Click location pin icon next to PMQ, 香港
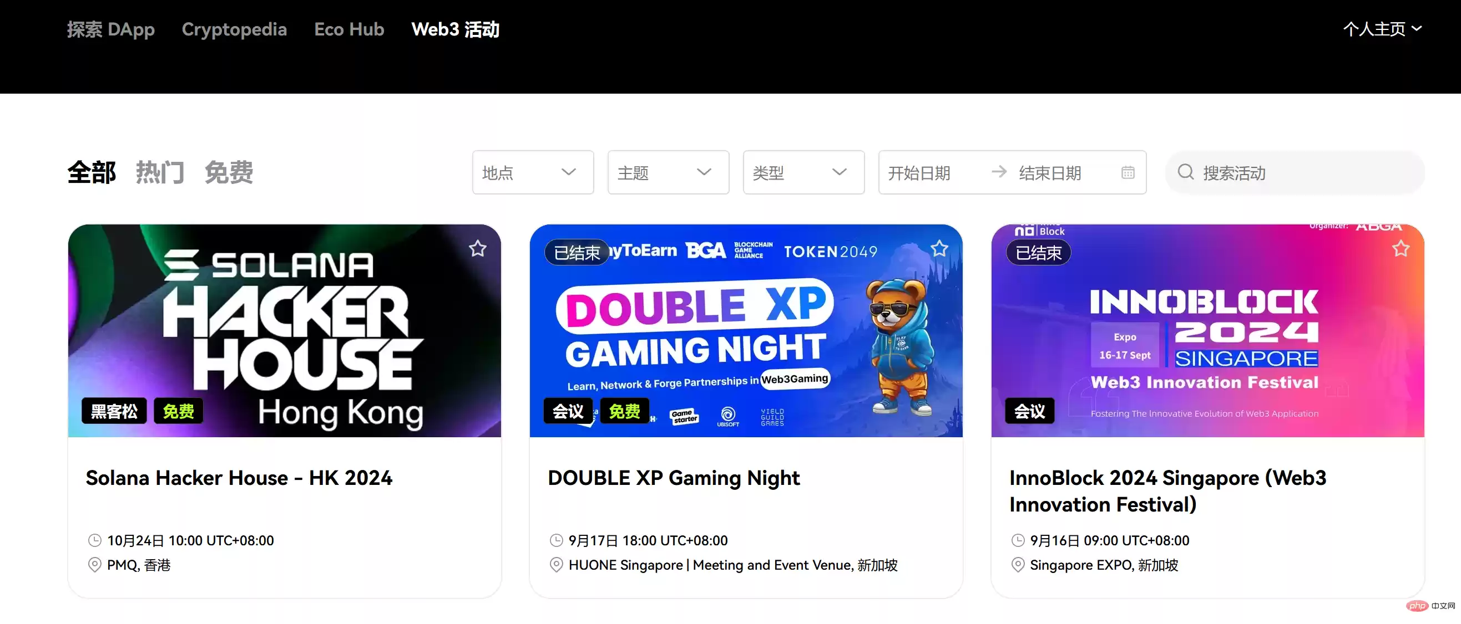 (x=95, y=565)
